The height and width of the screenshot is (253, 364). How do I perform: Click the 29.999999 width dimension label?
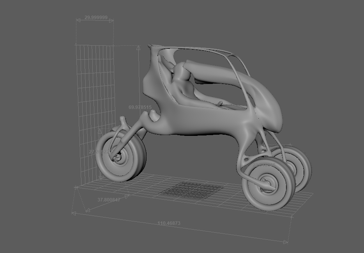pyautogui.click(x=97, y=17)
